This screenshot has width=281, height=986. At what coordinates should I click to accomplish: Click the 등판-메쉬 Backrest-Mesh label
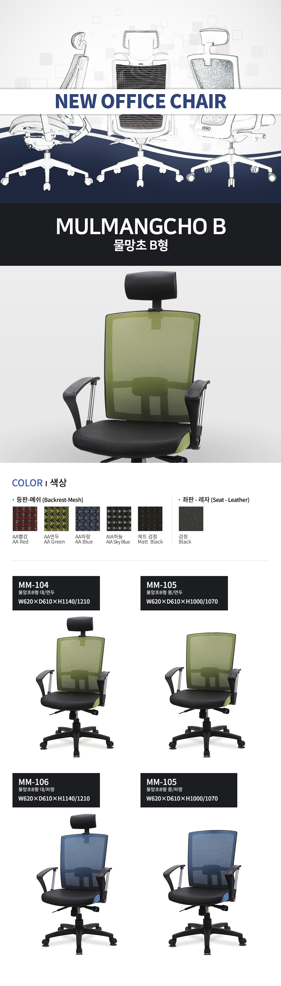(x=50, y=499)
